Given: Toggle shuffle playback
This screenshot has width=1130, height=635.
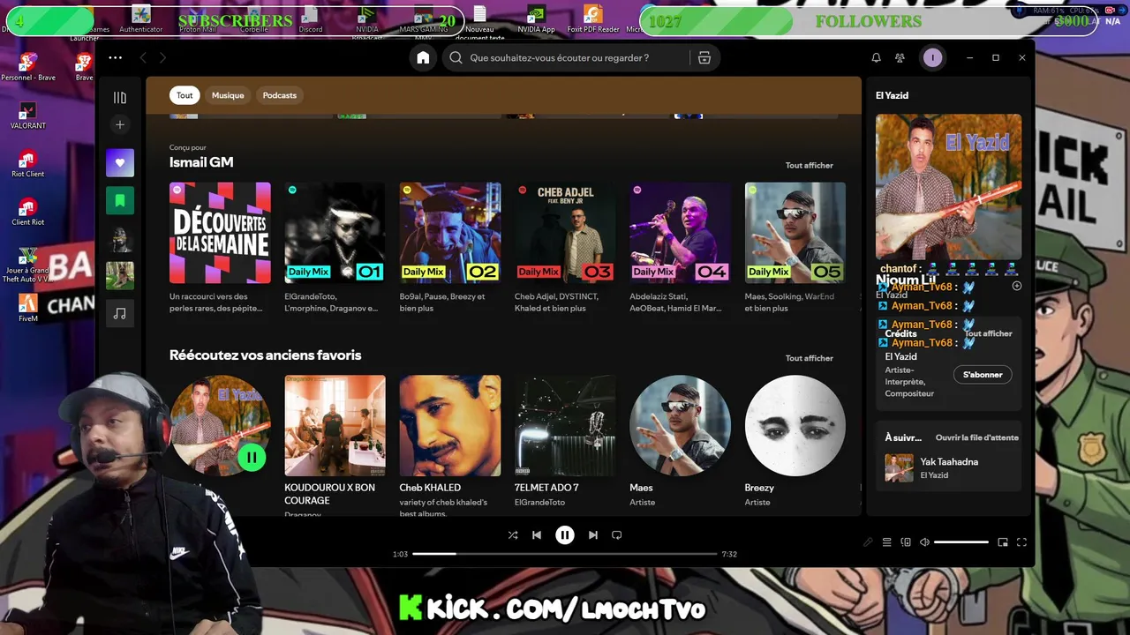Looking at the screenshot, I should point(513,534).
